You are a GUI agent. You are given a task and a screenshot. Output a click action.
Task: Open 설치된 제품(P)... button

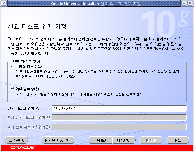(58, 140)
